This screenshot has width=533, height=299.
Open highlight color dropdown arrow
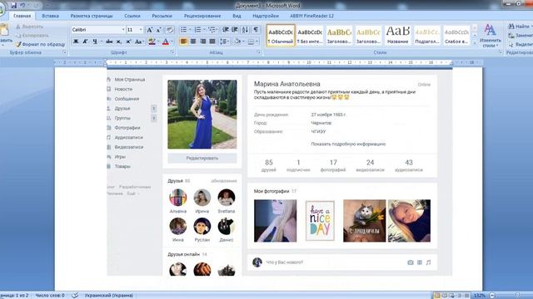point(158,42)
